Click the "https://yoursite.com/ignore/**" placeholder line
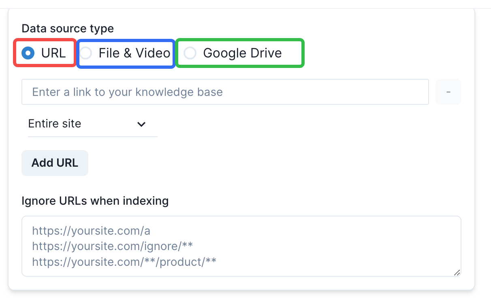Viewport: 491px width, 301px height. pos(112,246)
